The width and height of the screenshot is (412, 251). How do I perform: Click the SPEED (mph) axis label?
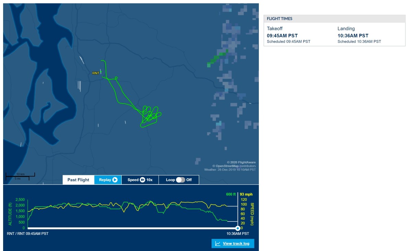click(252, 213)
